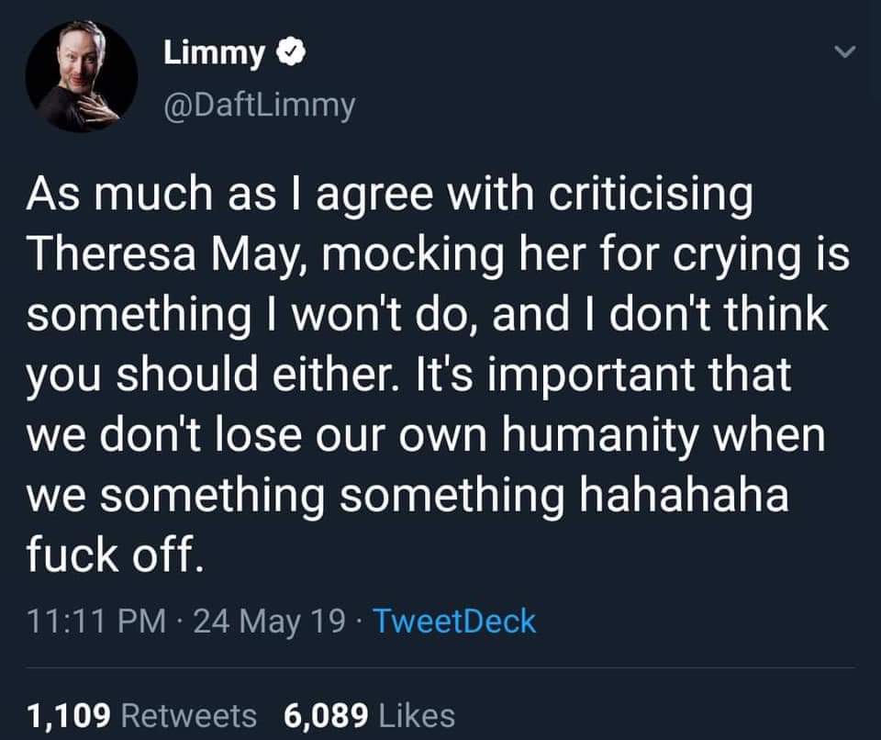
Task: Click the TweetDeck source link
Action: [455, 622]
